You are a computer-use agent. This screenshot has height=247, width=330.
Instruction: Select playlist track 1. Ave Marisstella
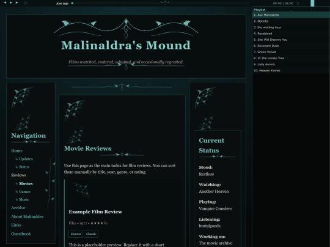(291, 15)
